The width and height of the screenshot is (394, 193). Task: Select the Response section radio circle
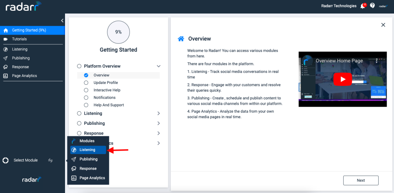coord(79,133)
